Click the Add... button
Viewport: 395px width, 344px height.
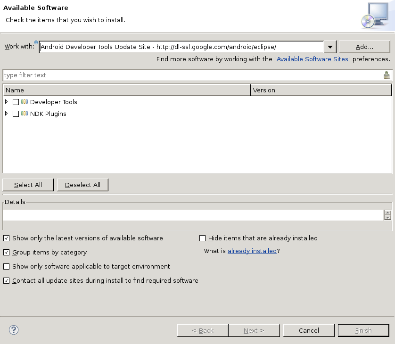point(364,47)
